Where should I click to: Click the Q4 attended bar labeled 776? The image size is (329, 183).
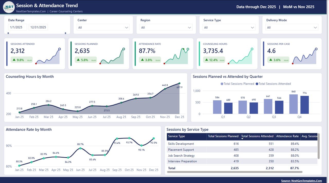click(x=305, y=105)
